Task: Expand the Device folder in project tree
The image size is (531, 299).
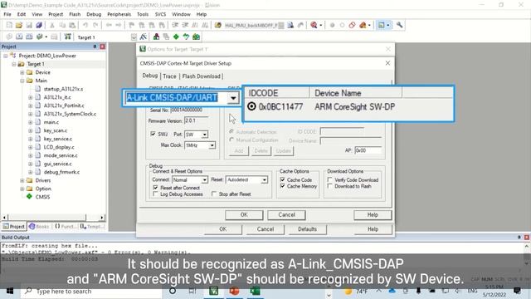Action: tap(22, 72)
